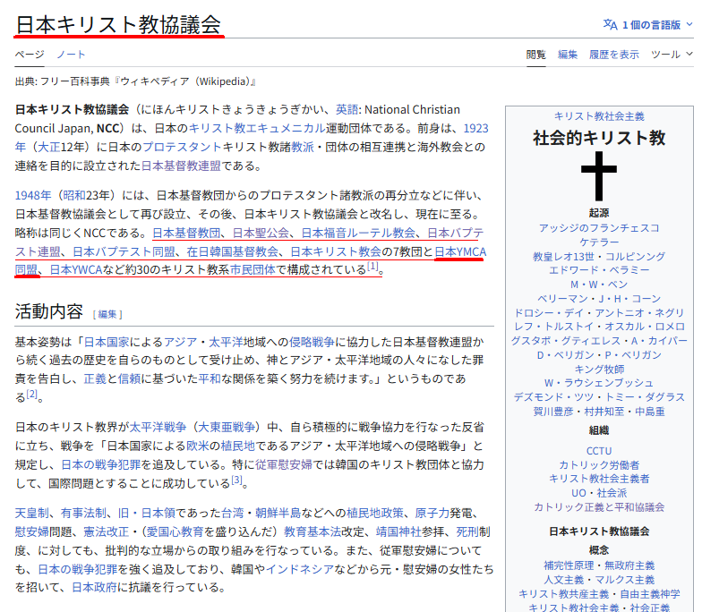The width and height of the screenshot is (702, 612).
Task: Click the 正義 link
Action: [95, 379]
